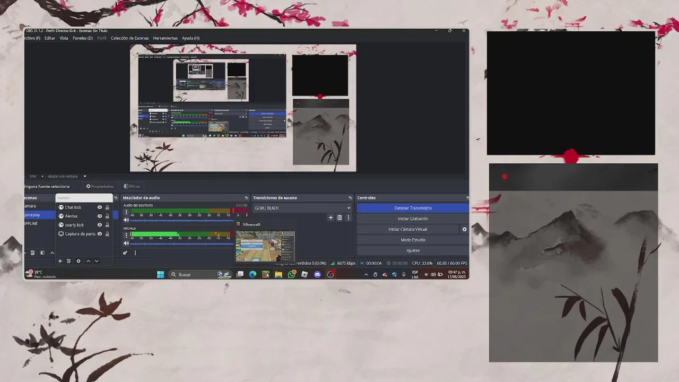Mute Audio del escritorio speaker icon

click(x=126, y=220)
